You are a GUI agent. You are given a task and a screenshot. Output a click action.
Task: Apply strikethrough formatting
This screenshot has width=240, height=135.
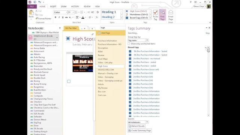pos(66,17)
